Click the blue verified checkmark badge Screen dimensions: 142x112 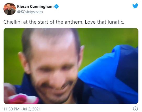coord(56,7)
